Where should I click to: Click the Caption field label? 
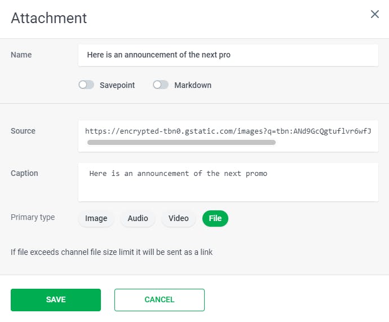(24, 173)
